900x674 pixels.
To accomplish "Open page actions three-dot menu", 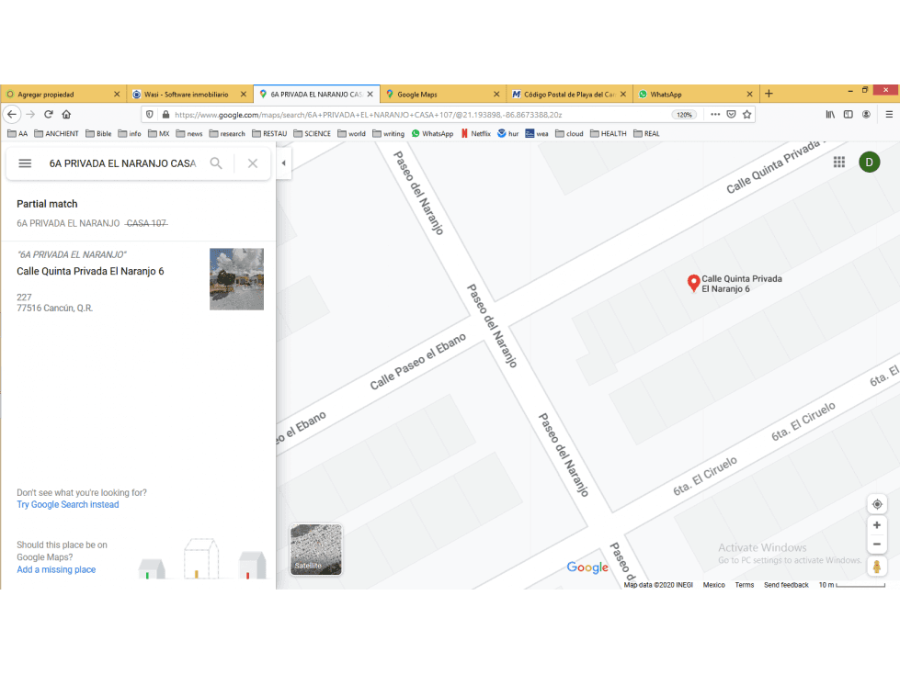I will tap(715, 114).
